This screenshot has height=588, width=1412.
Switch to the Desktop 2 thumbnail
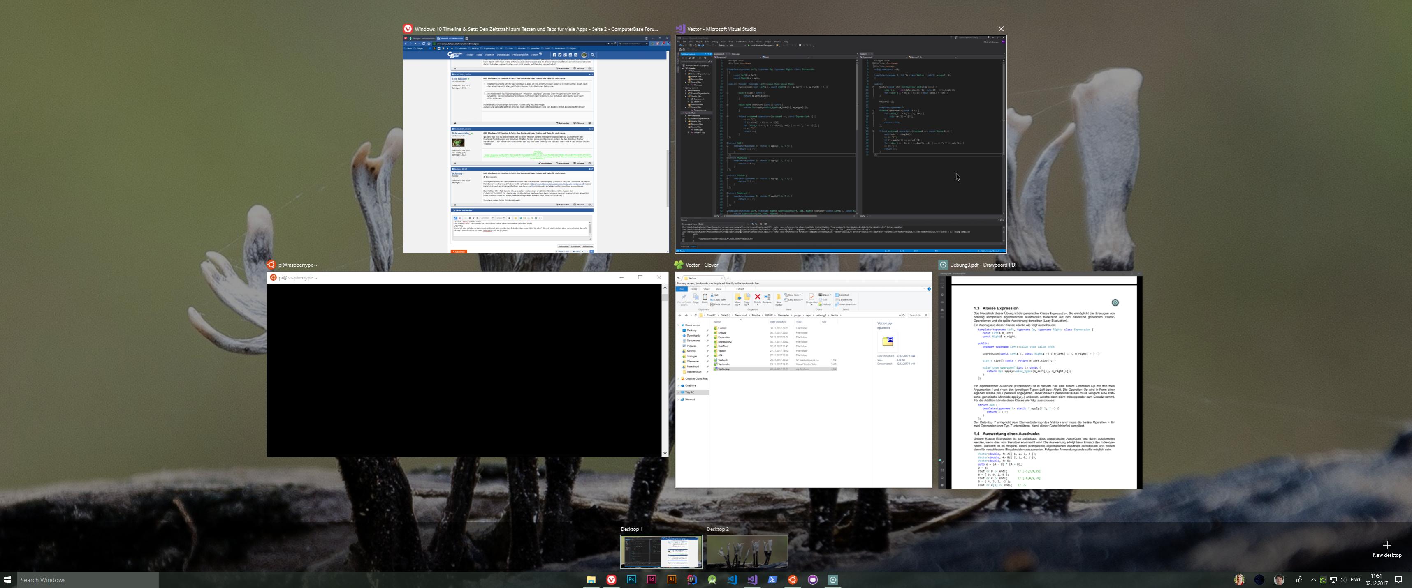click(x=747, y=552)
